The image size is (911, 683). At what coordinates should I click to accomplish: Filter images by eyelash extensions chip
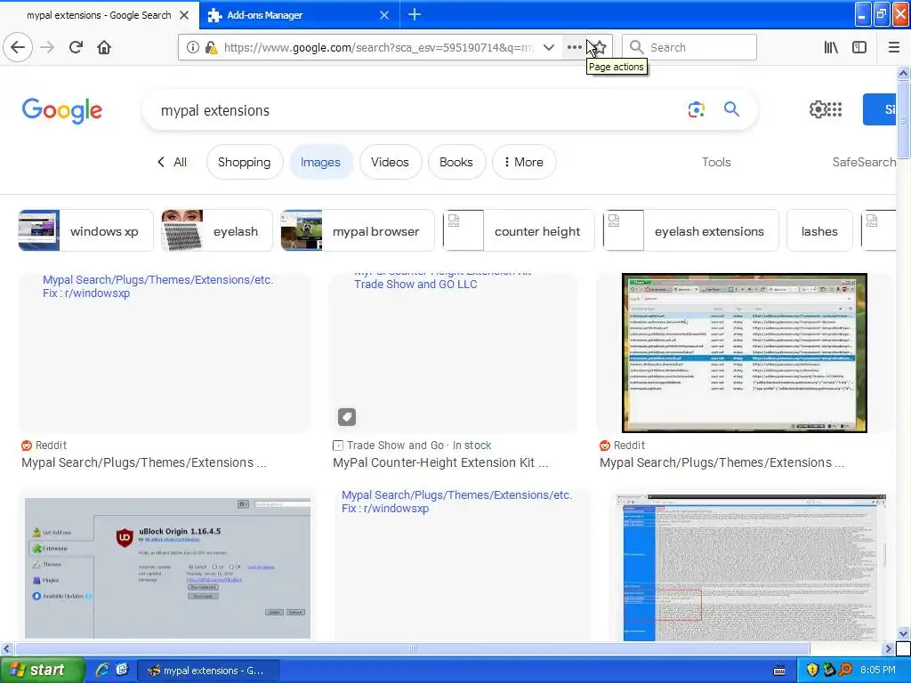coord(690,230)
